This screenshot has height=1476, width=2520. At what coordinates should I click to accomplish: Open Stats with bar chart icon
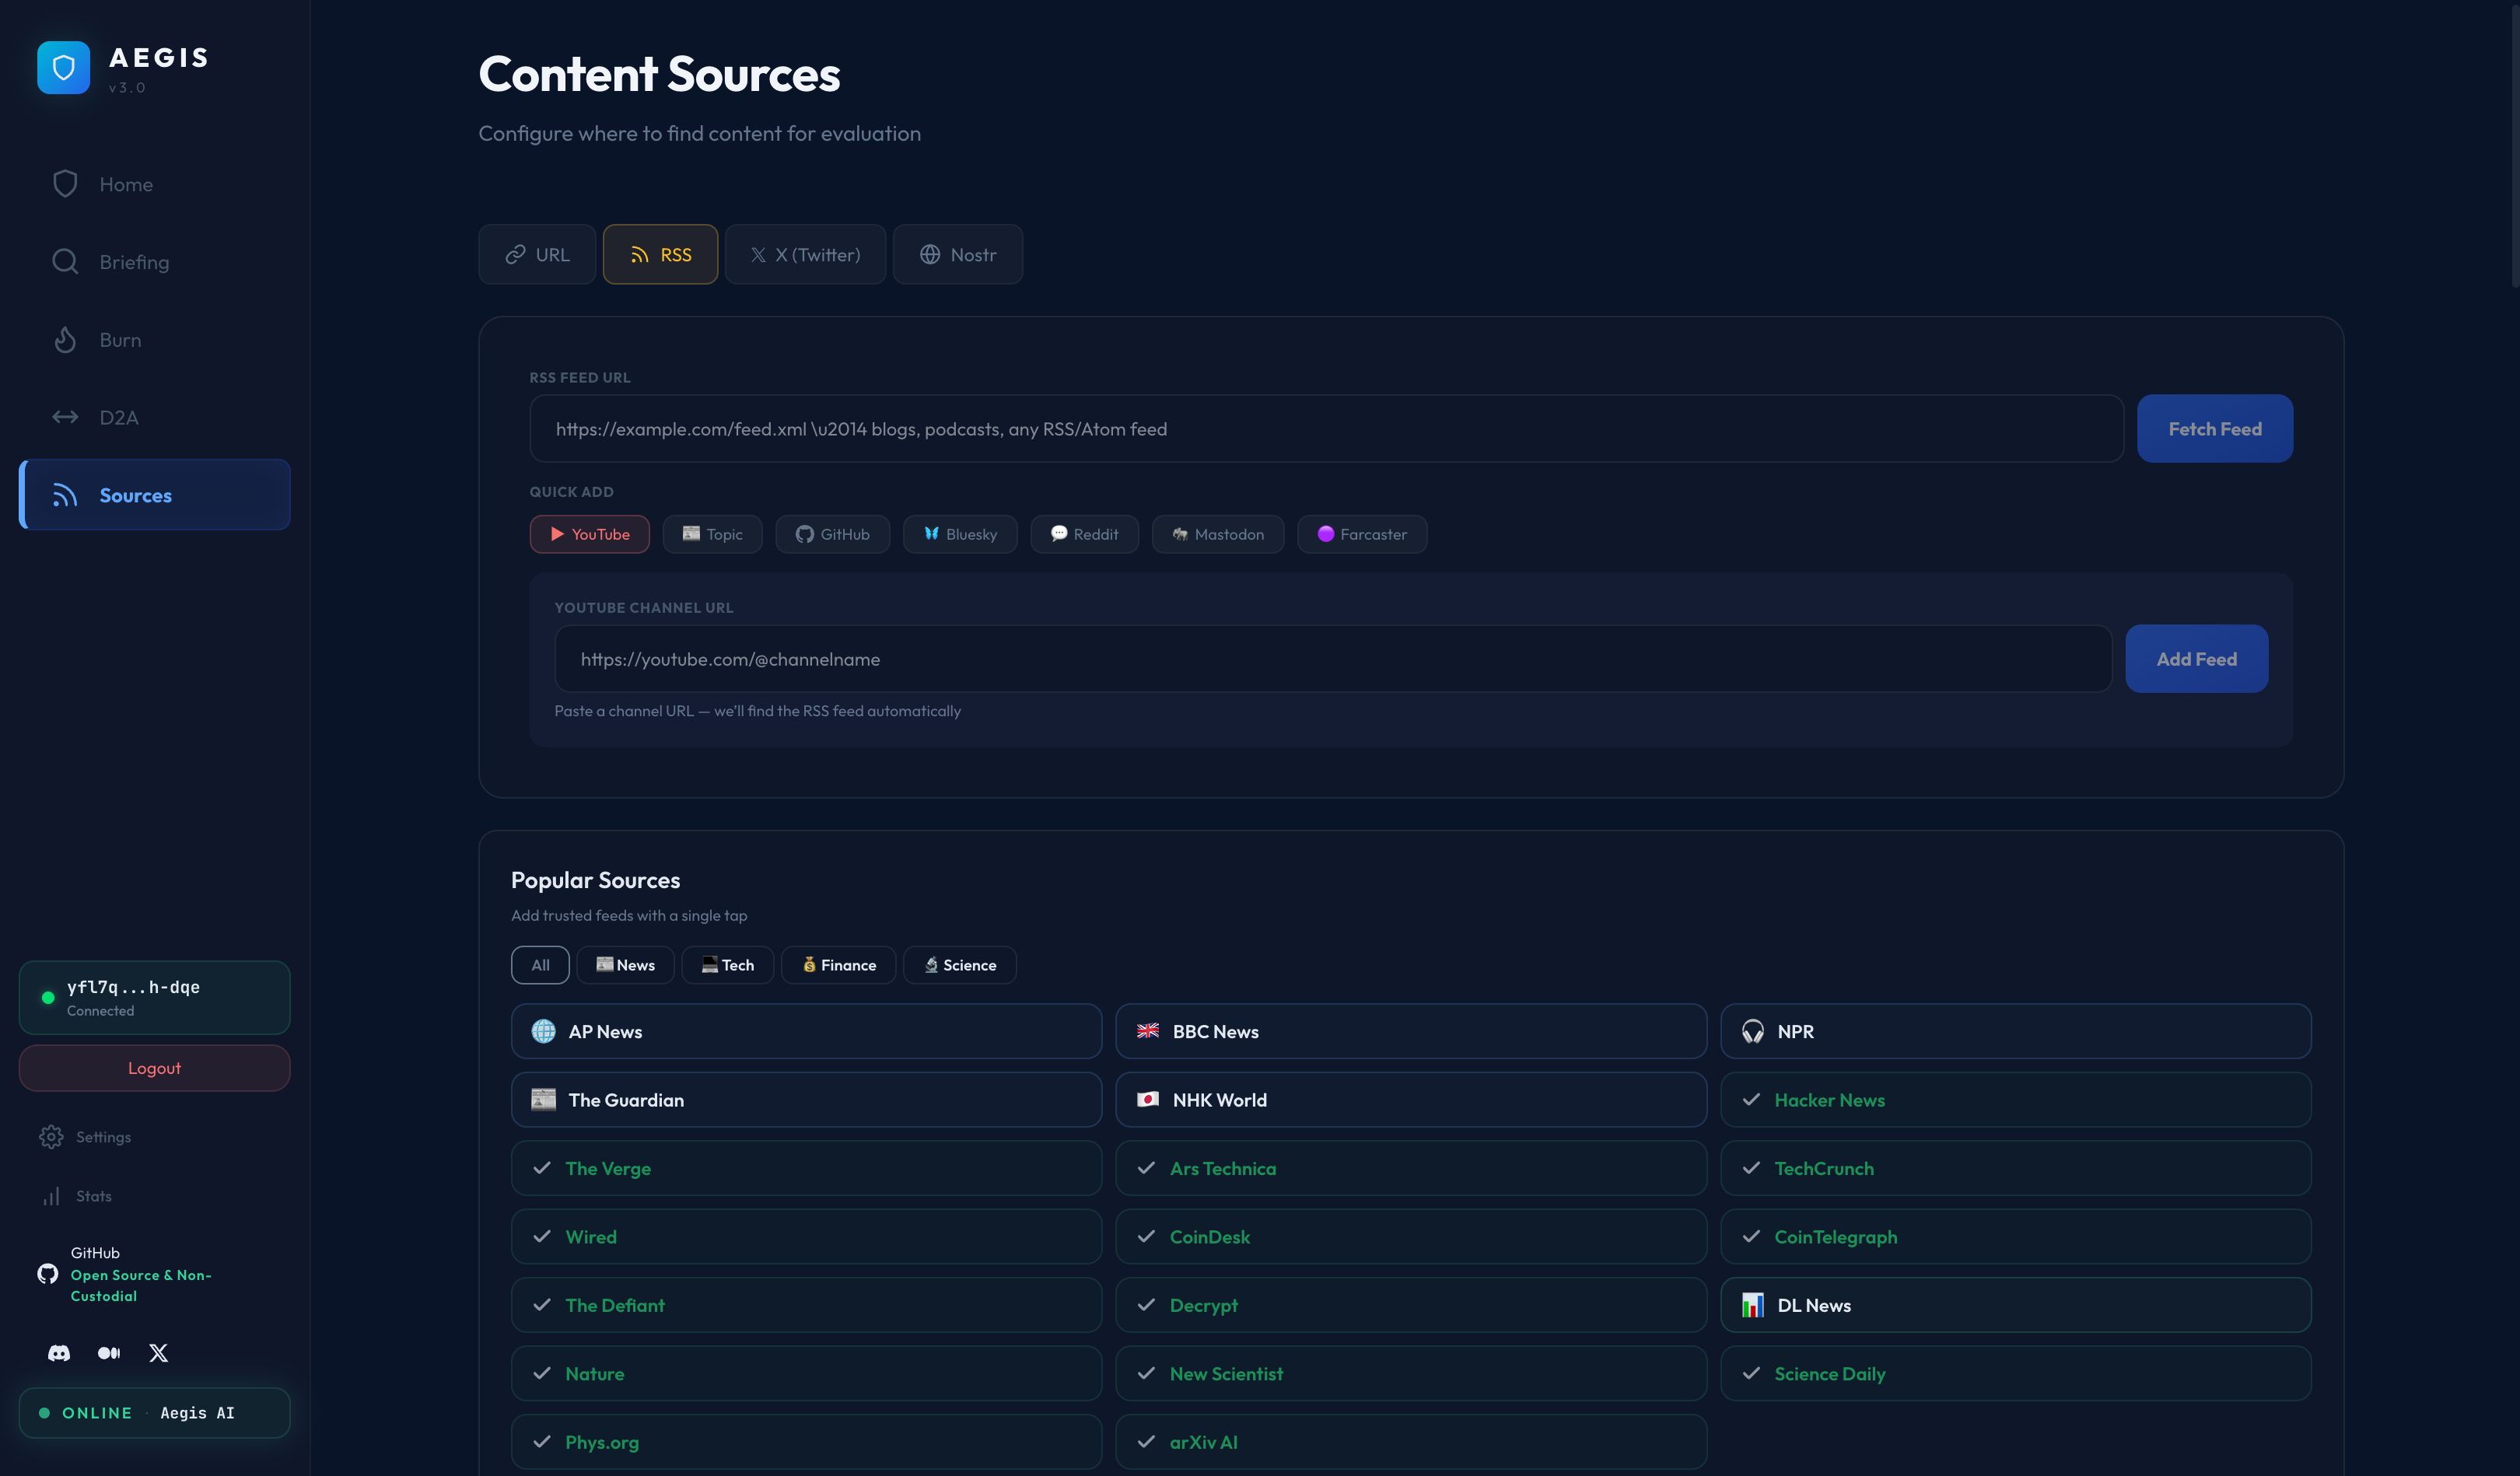[x=51, y=1196]
